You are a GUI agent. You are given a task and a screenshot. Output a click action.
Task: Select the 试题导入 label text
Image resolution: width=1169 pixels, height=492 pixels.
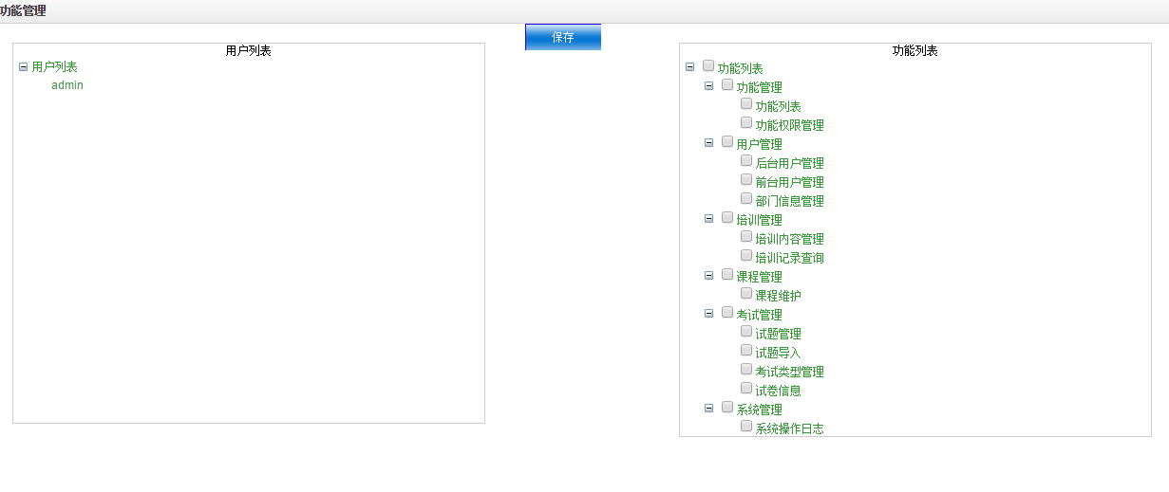[x=779, y=353]
